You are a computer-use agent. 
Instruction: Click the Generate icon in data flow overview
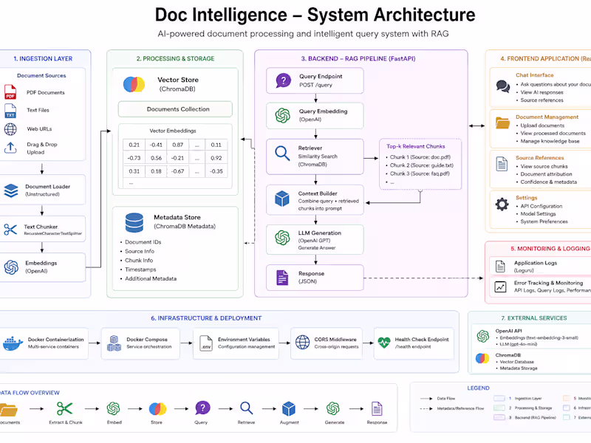tap(333, 408)
